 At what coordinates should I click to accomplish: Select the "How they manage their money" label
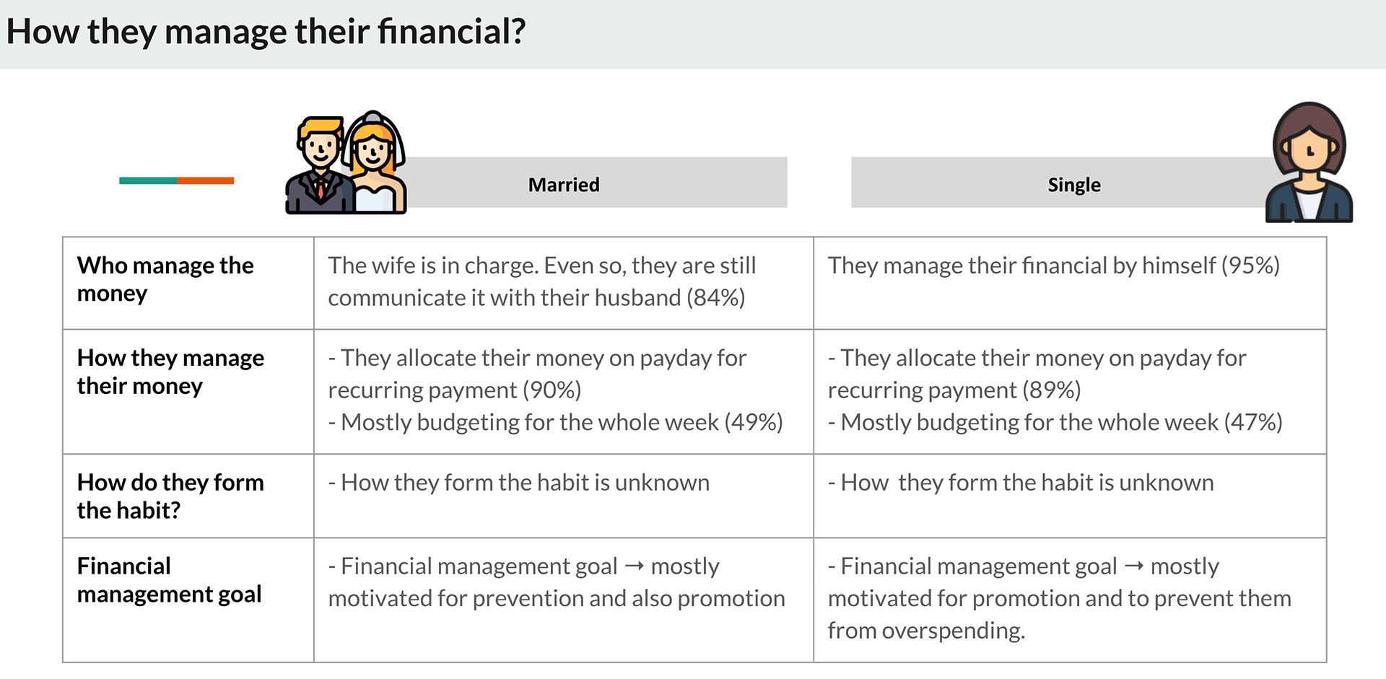pyautogui.click(x=170, y=372)
